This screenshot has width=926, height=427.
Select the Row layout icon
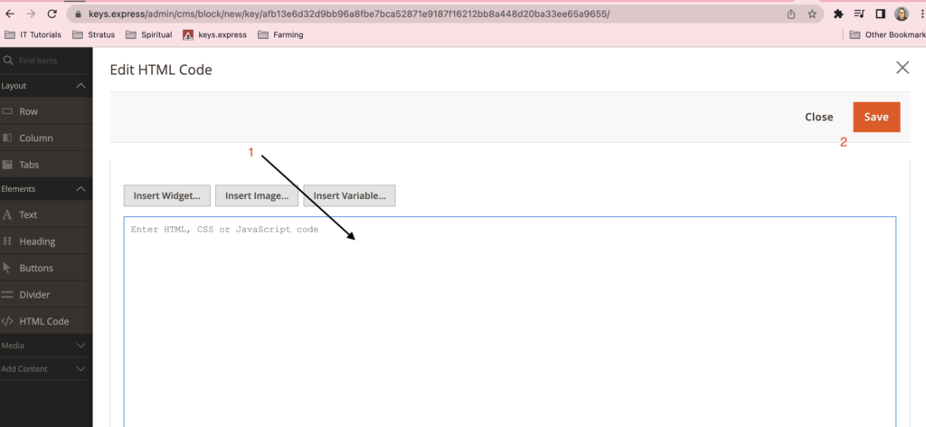[8, 111]
